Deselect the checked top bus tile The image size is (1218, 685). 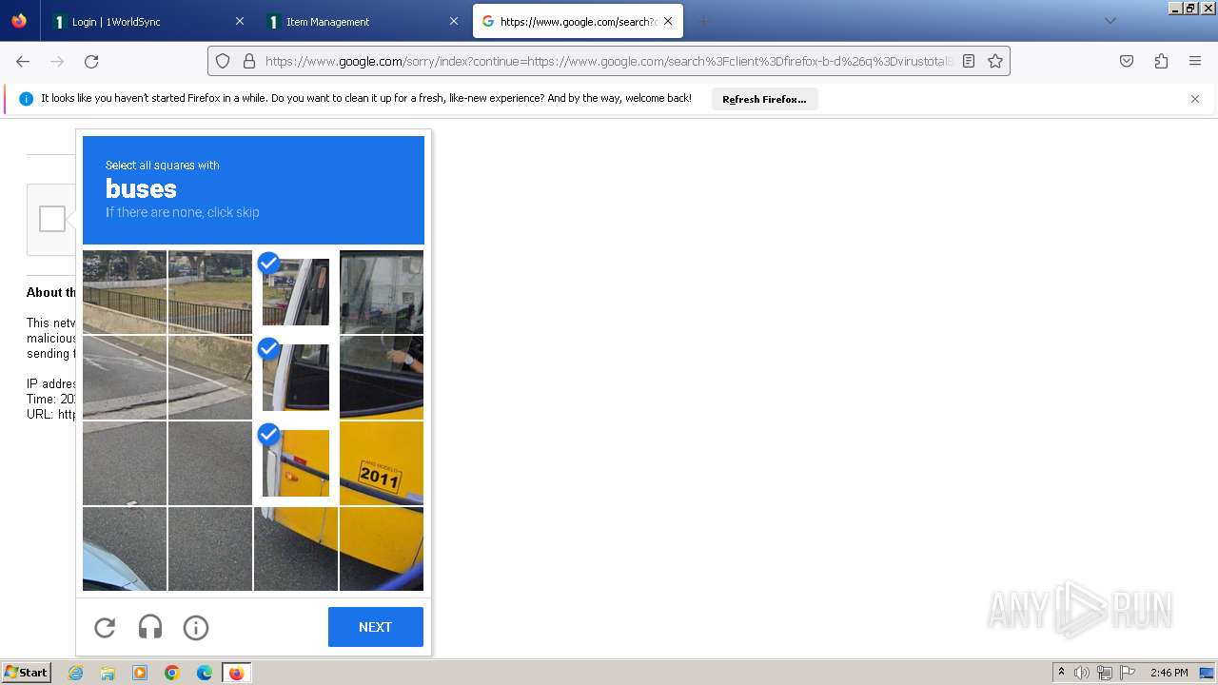(296, 292)
